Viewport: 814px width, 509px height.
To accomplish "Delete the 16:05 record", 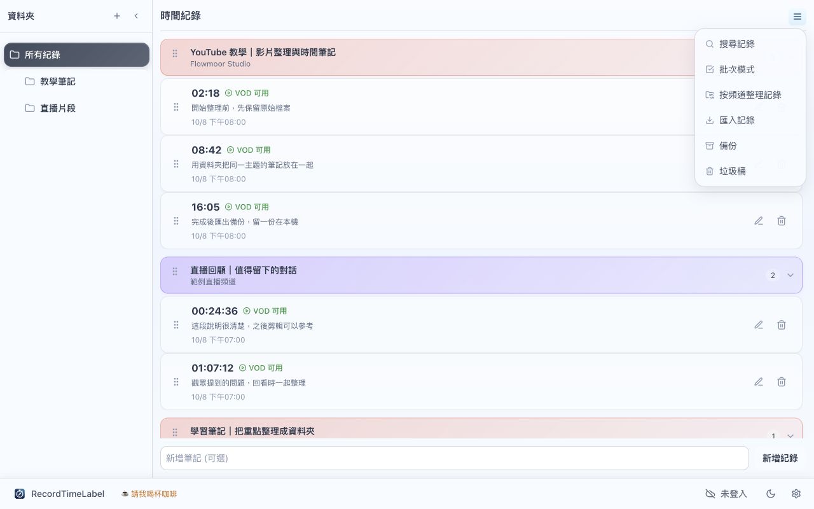I will click(x=782, y=221).
